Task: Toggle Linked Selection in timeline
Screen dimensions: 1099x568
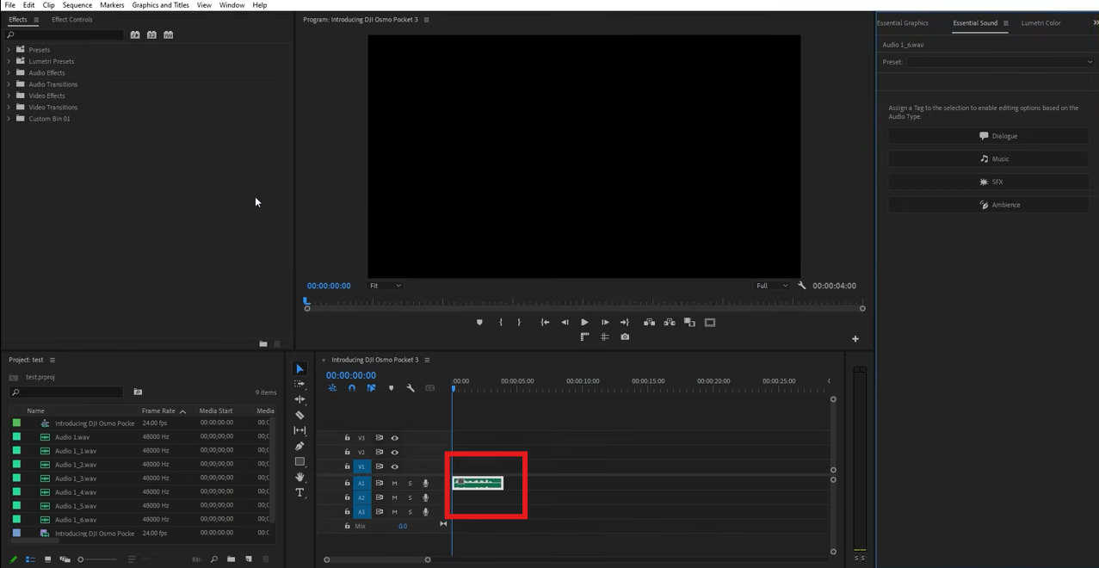Action: [371, 388]
